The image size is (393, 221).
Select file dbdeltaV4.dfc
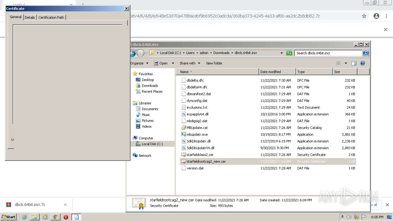coord(197,87)
